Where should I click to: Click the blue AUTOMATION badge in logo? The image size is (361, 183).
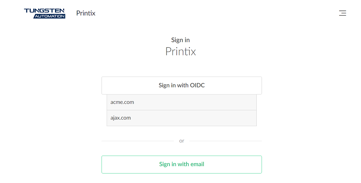[x=49, y=16]
